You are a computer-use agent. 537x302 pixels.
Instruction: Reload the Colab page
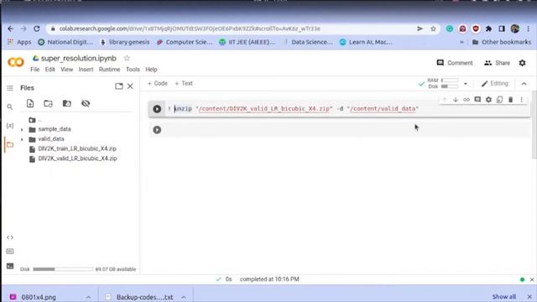tap(37, 29)
